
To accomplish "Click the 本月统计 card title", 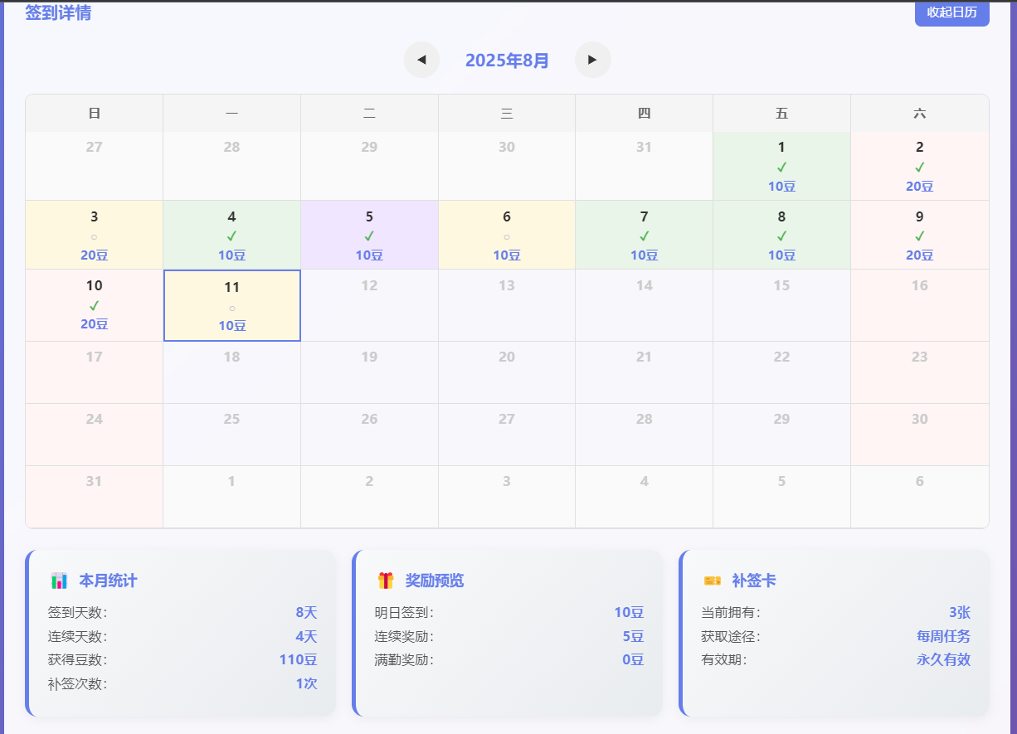I will pyautogui.click(x=108, y=581).
